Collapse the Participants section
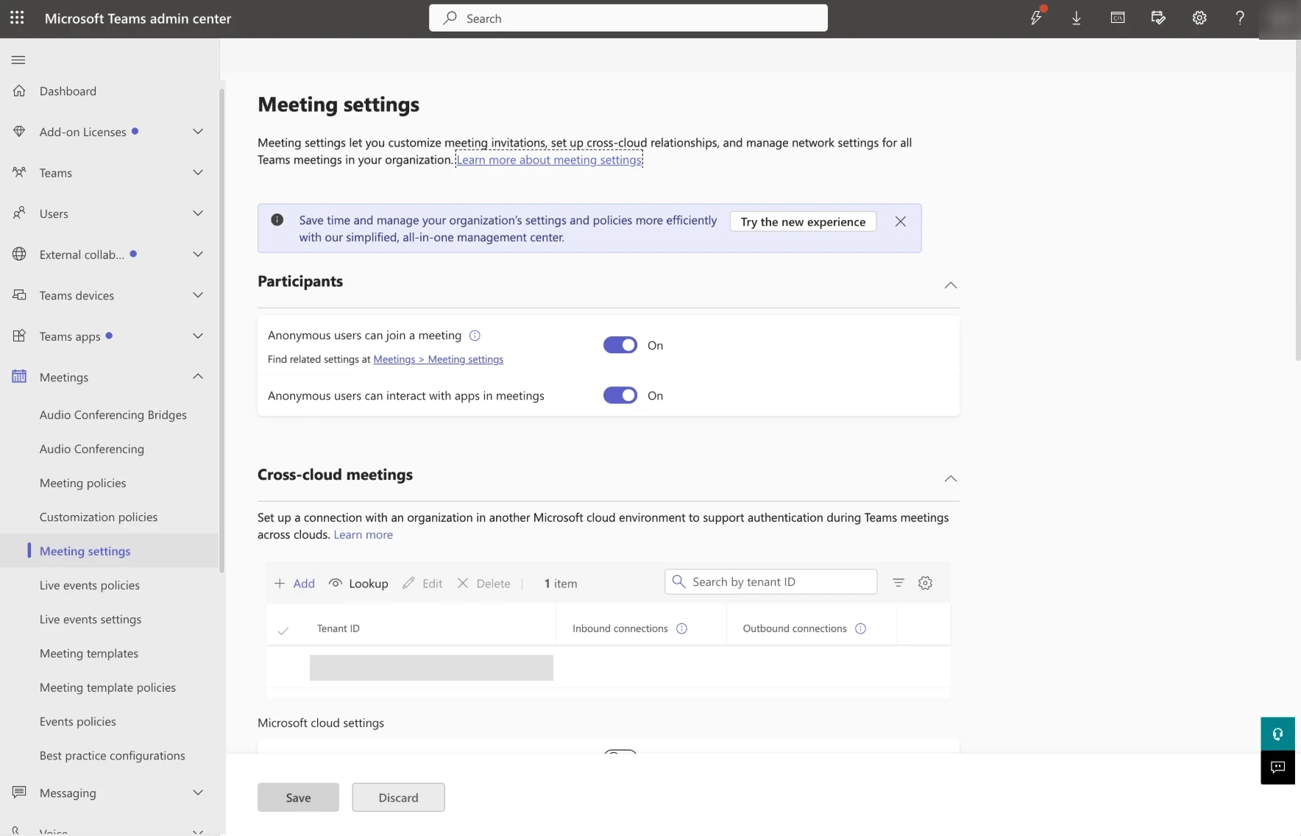Image resolution: width=1301 pixels, height=836 pixels. [x=951, y=285]
